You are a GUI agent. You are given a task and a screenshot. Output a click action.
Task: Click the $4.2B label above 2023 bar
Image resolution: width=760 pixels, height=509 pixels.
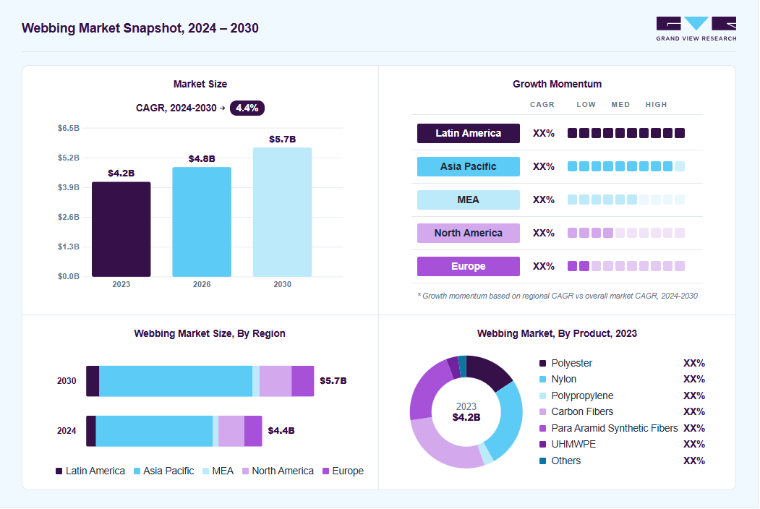(121, 173)
